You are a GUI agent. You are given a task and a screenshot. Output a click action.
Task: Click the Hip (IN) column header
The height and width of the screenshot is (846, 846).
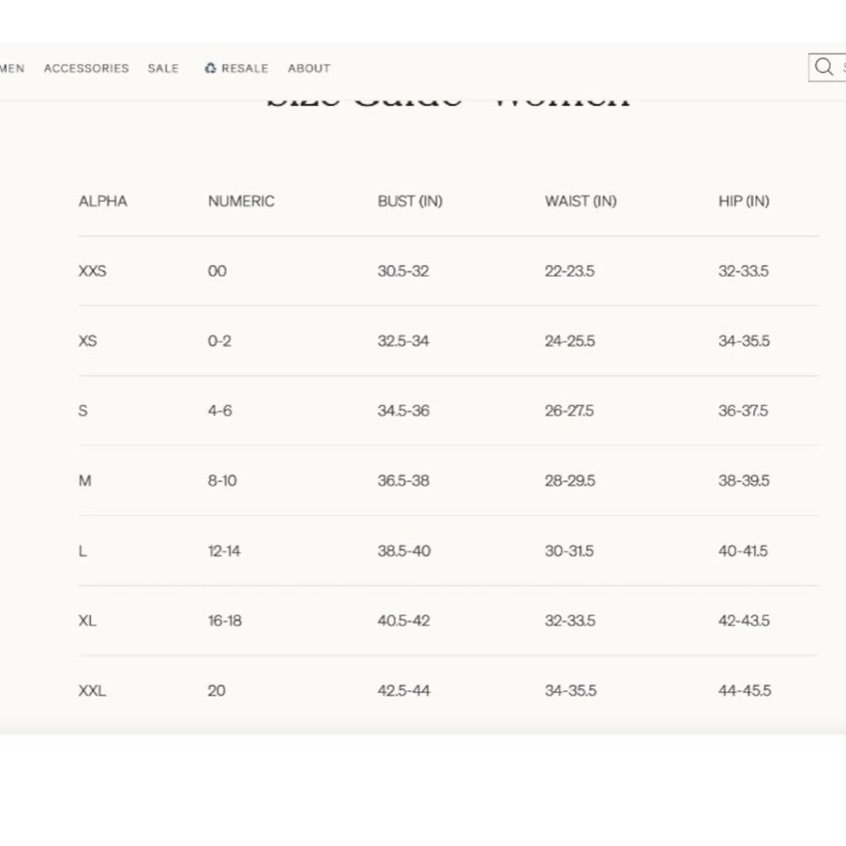(743, 201)
